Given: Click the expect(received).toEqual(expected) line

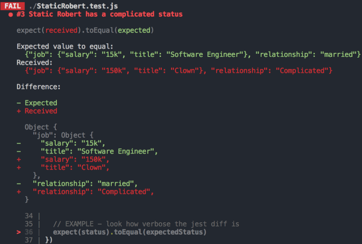Looking at the screenshot, I should pos(85,30).
